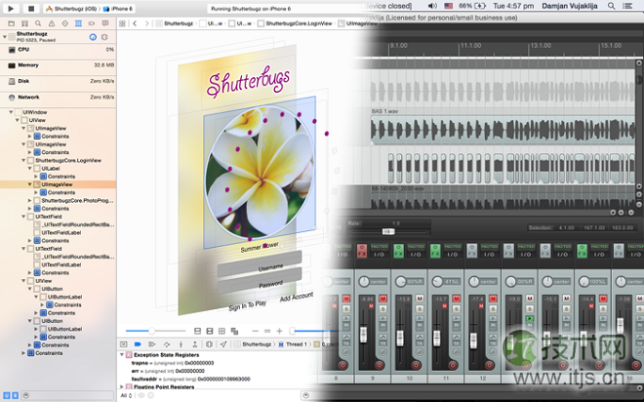This screenshot has width=644, height=402.
Task: Arm recording on mixer track 12
Action: coord(489,365)
